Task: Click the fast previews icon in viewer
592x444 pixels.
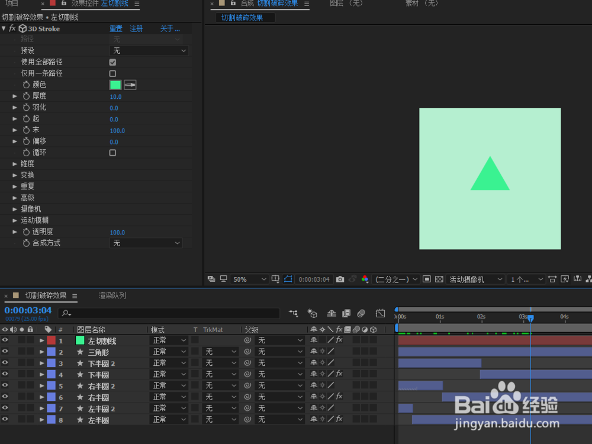Action: click(565, 279)
